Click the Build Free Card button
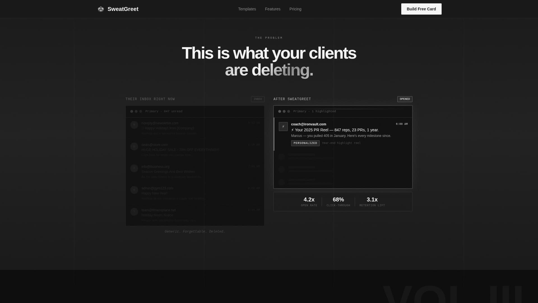The height and width of the screenshot is (303, 538). 421,9
